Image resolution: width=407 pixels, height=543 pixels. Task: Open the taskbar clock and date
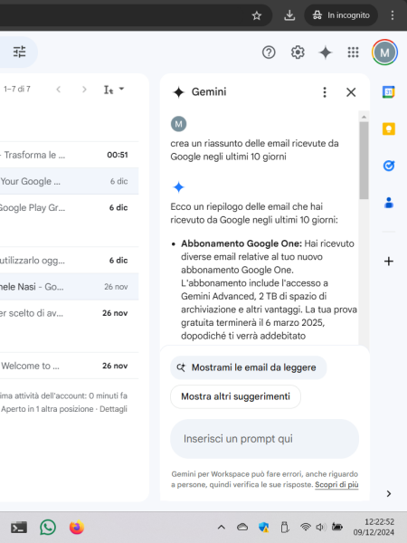pos(374,527)
